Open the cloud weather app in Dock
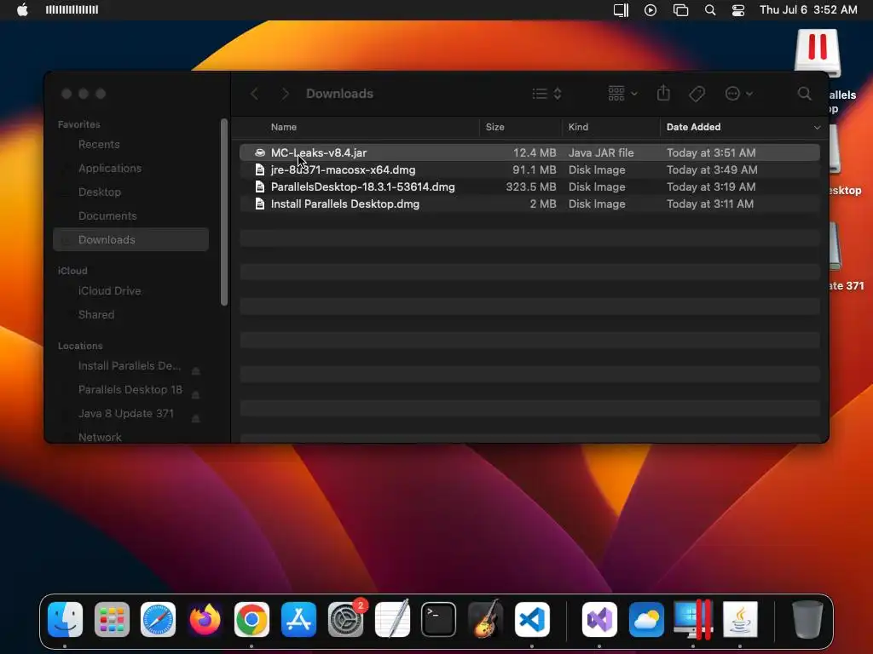This screenshot has height=654, width=873. (x=646, y=619)
